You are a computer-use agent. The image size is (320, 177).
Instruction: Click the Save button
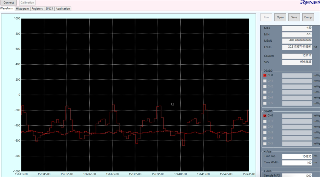[x=294, y=17]
